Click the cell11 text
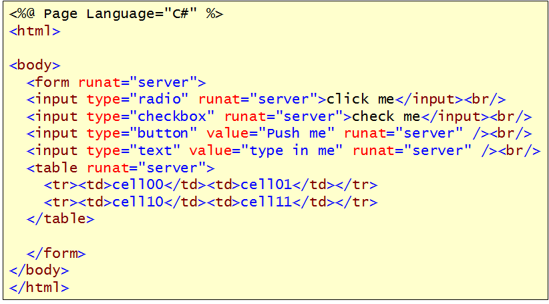Screen dimensions: 549x304 tap(266, 202)
